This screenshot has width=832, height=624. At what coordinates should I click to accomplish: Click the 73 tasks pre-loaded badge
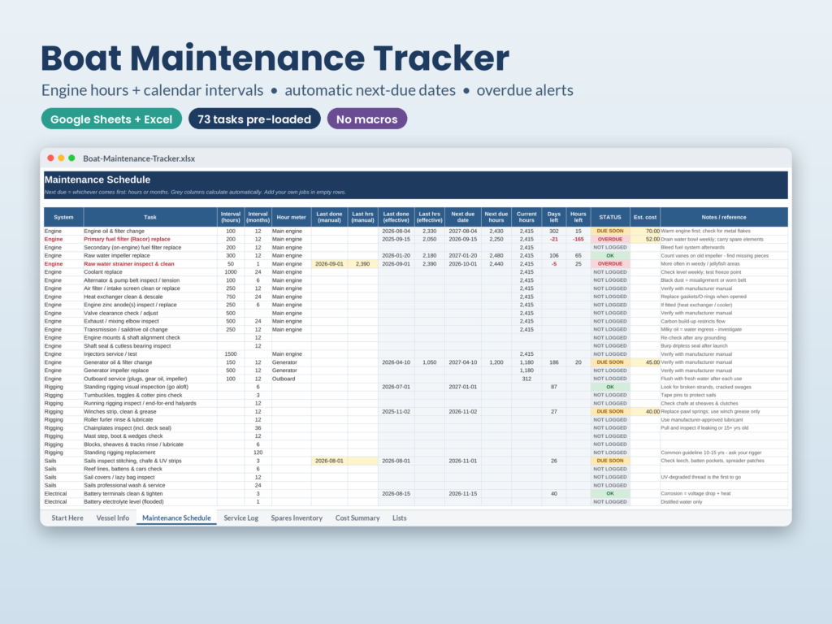click(x=254, y=119)
